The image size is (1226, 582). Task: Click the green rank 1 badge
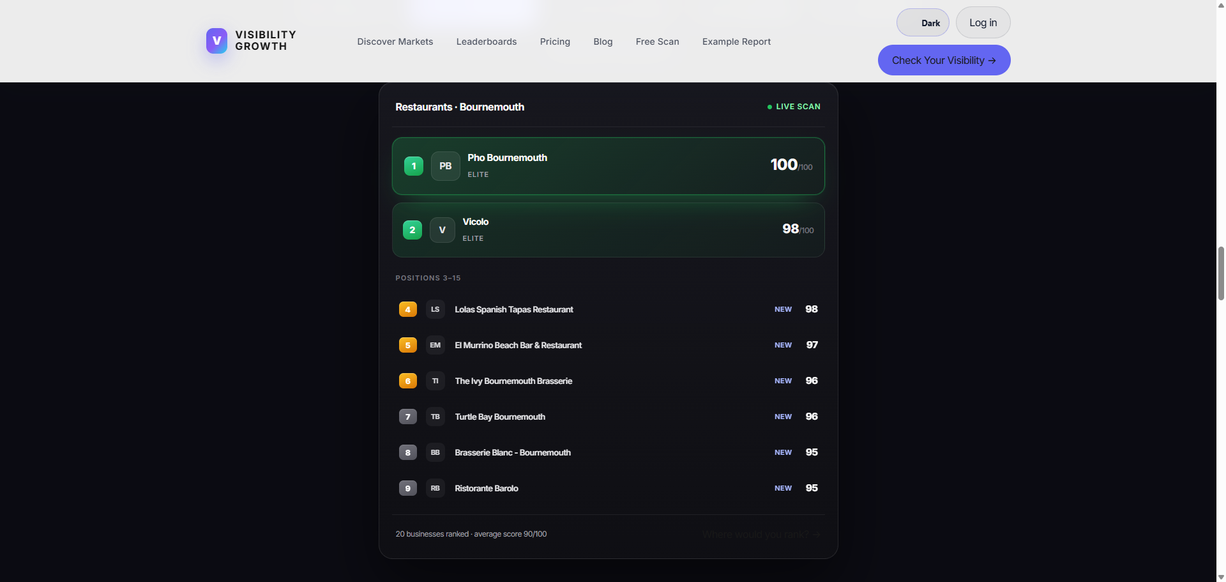click(x=414, y=166)
